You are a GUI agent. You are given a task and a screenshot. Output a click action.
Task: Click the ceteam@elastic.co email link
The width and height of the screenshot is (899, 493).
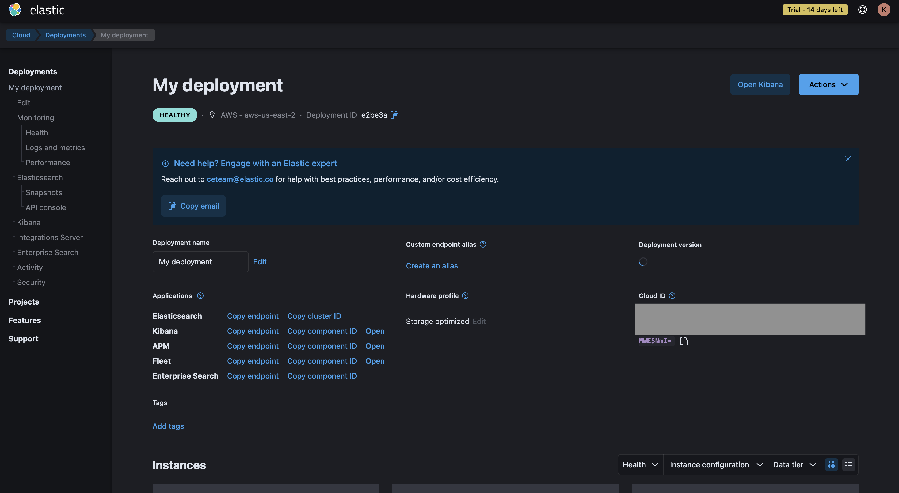click(240, 179)
